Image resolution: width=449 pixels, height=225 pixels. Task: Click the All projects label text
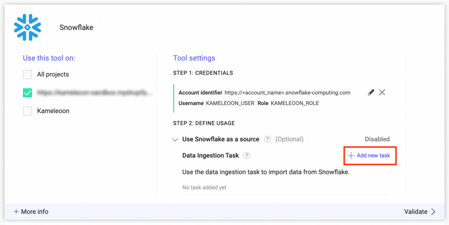(x=53, y=75)
